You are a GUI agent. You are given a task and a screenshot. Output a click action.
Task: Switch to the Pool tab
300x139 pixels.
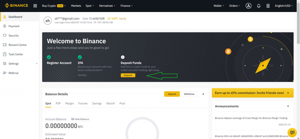pyautogui.click(x=122, y=103)
